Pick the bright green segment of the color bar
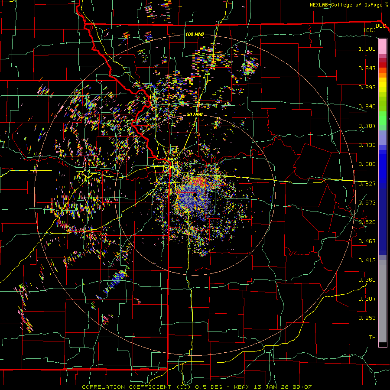Image resolution: width=390 pixels, height=390 pixels. pos(383,119)
